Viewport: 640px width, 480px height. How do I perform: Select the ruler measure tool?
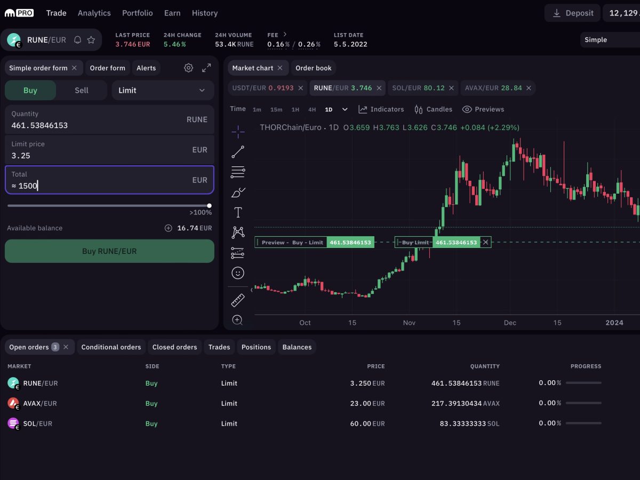[238, 300]
